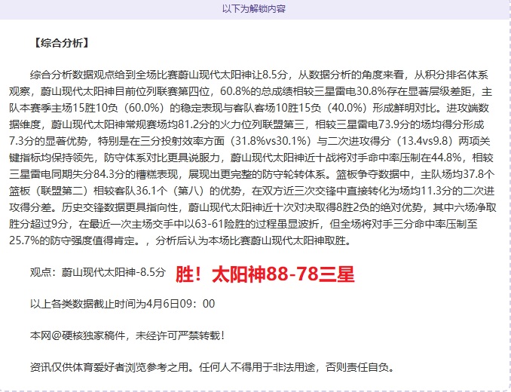The height and width of the screenshot is (392, 511).
Task: Select the 【综合分析】 heading
Action: (x=61, y=43)
